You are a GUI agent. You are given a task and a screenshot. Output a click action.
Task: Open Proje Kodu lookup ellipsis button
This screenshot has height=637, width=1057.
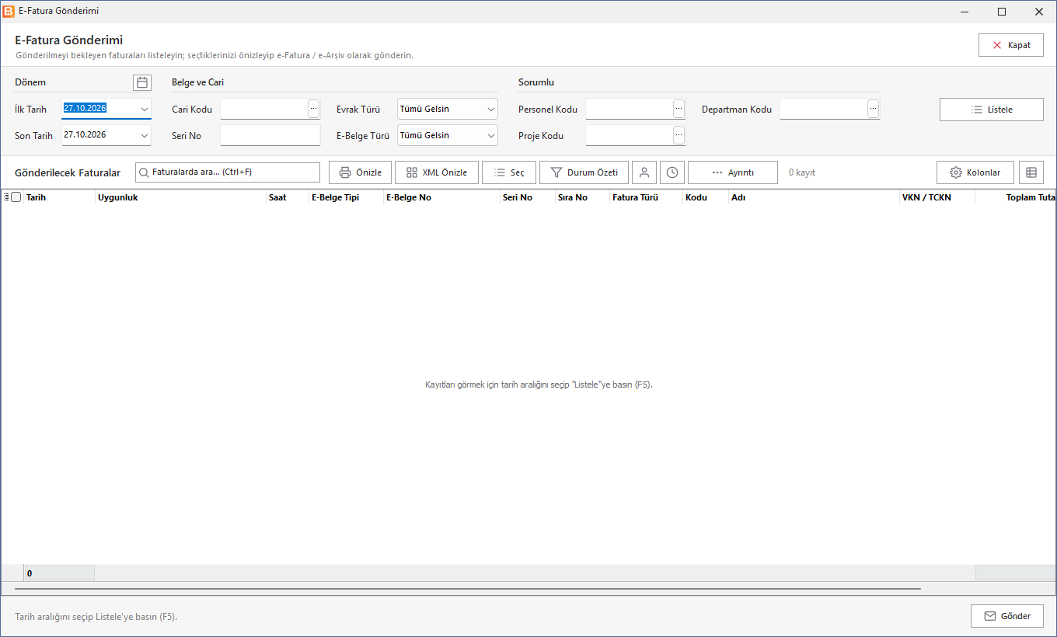(x=679, y=136)
